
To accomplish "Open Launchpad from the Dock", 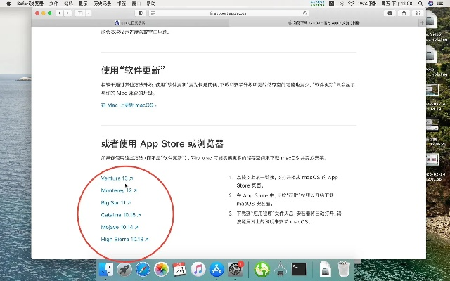I will [124, 269].
